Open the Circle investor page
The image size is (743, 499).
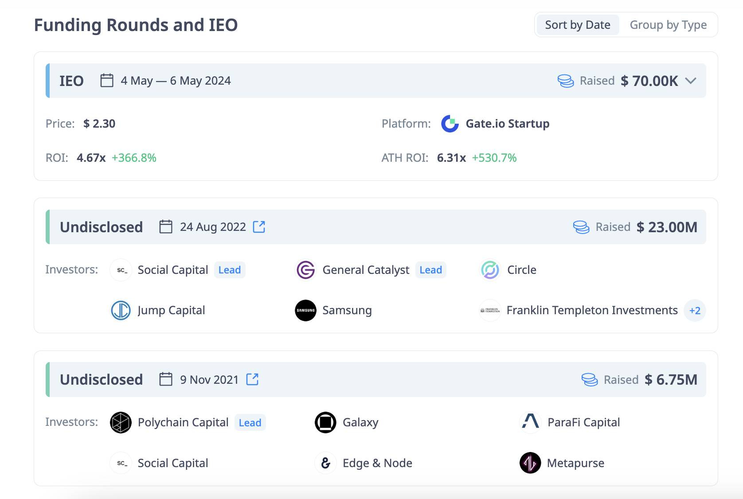tap(522, 270)
